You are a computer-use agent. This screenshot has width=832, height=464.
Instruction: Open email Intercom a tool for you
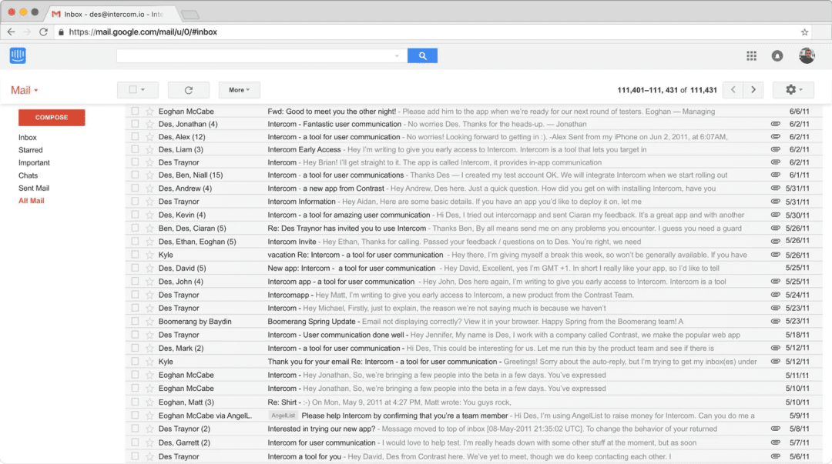[x=474, y=456]
